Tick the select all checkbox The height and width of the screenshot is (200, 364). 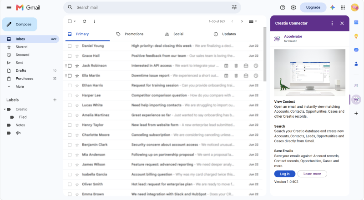pyautogui.click(x=70, y=21)
